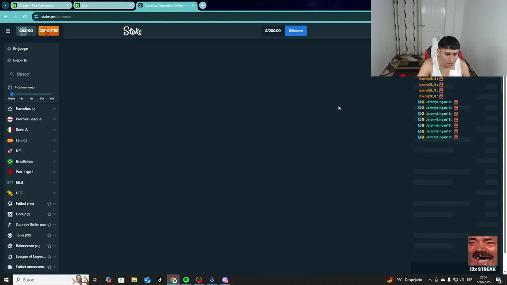Click the Baloncesto basketball icon
Screen dimensions: 507x285
[10, 246]
